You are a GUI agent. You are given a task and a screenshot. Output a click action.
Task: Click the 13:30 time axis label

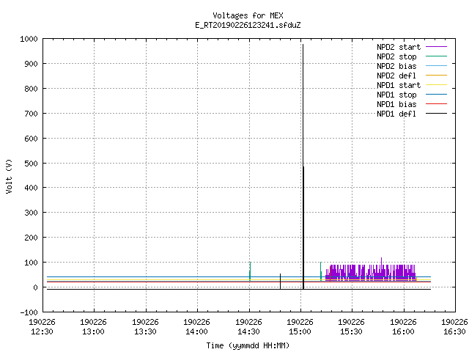click(145, 331)
